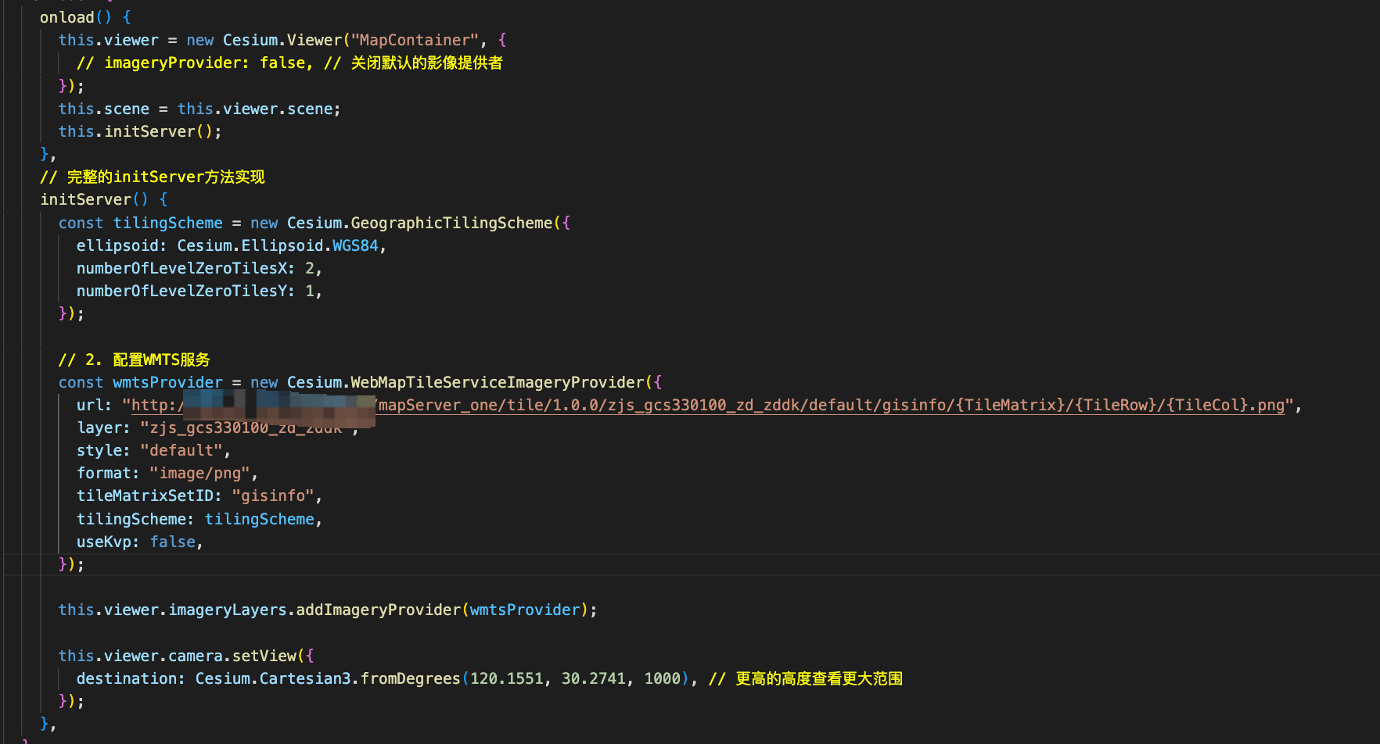This screenshot has width=1380, height=744.
Task: Click the "MapContainer" string in Cesium.Viewer
Action: coord(414,40)
